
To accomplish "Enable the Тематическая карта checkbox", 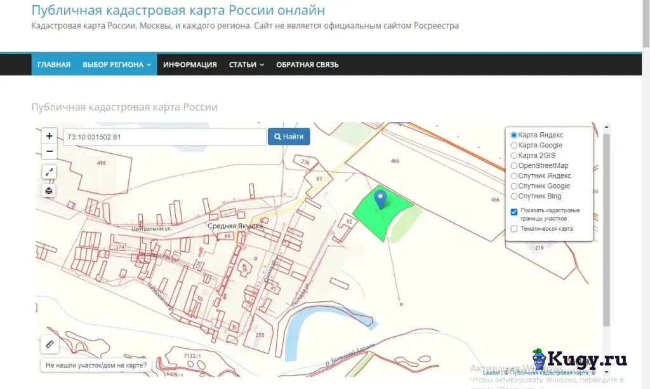I will 514,229.
